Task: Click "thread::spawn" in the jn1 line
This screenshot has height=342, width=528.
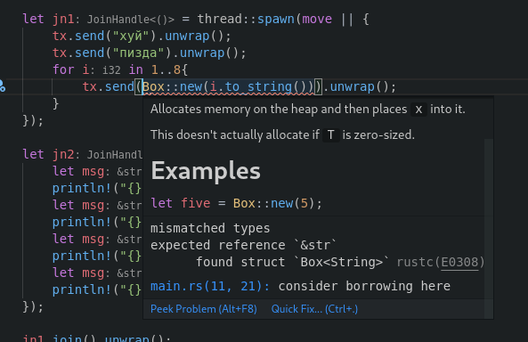Action: [x=246, y=19]
